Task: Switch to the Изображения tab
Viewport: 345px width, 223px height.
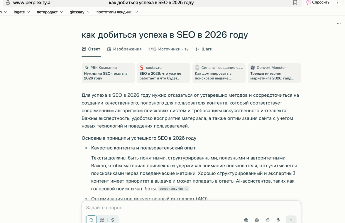Action: point(124,49)
